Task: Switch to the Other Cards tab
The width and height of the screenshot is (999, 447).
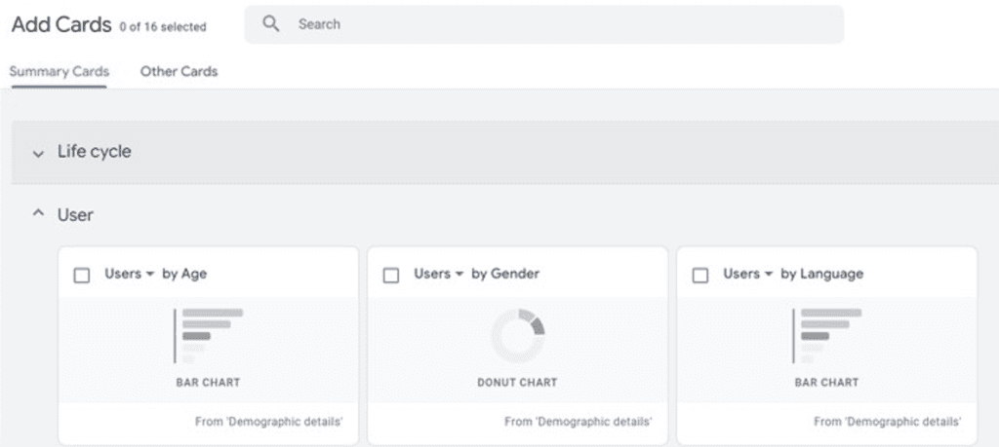Action: [180, 71]
